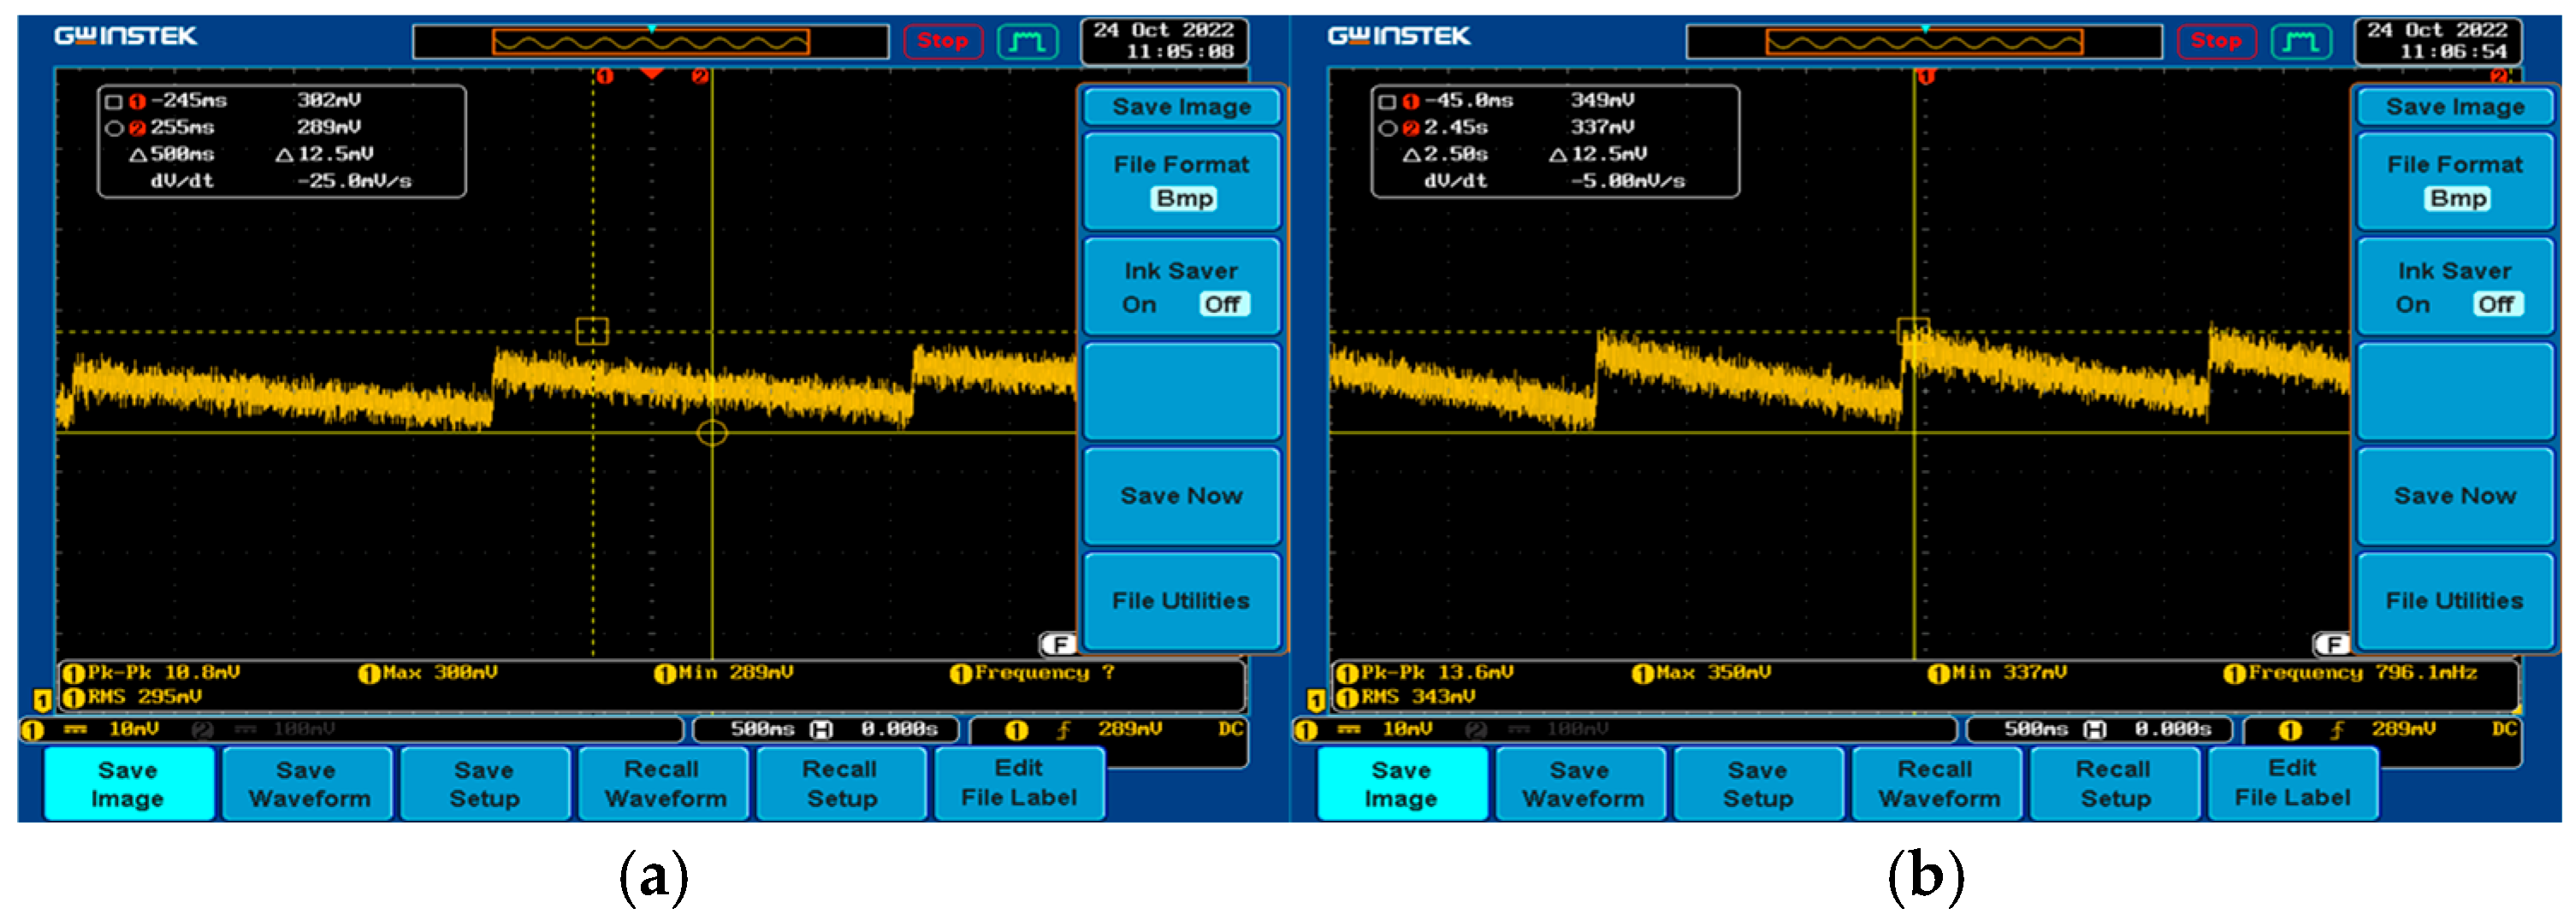2576x920 pixels.
Task: Select cursor 2 radio circle beside 2.45s
Action: click(x=1387, y=128)
